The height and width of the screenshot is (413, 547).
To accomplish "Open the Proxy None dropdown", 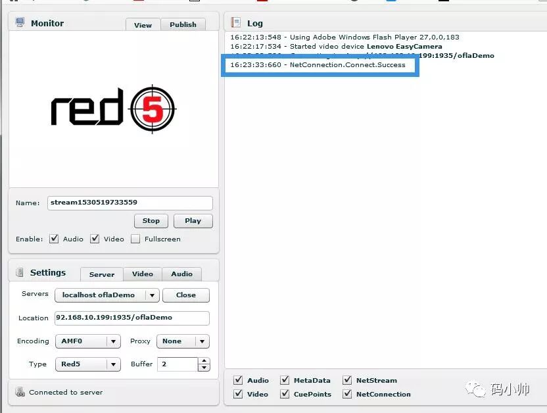I will pos(183,341).
